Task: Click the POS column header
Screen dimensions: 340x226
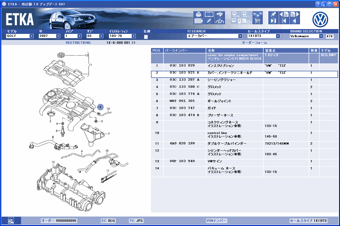Action: coord(157,50)
